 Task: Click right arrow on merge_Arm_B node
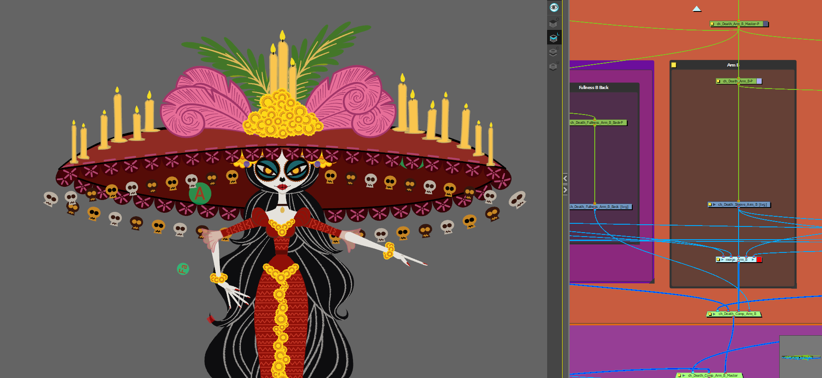[754, 259]
